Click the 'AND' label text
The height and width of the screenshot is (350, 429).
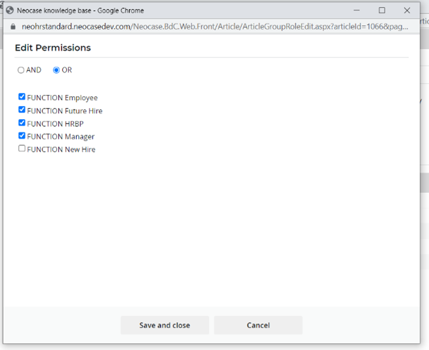tap(33, 71)
